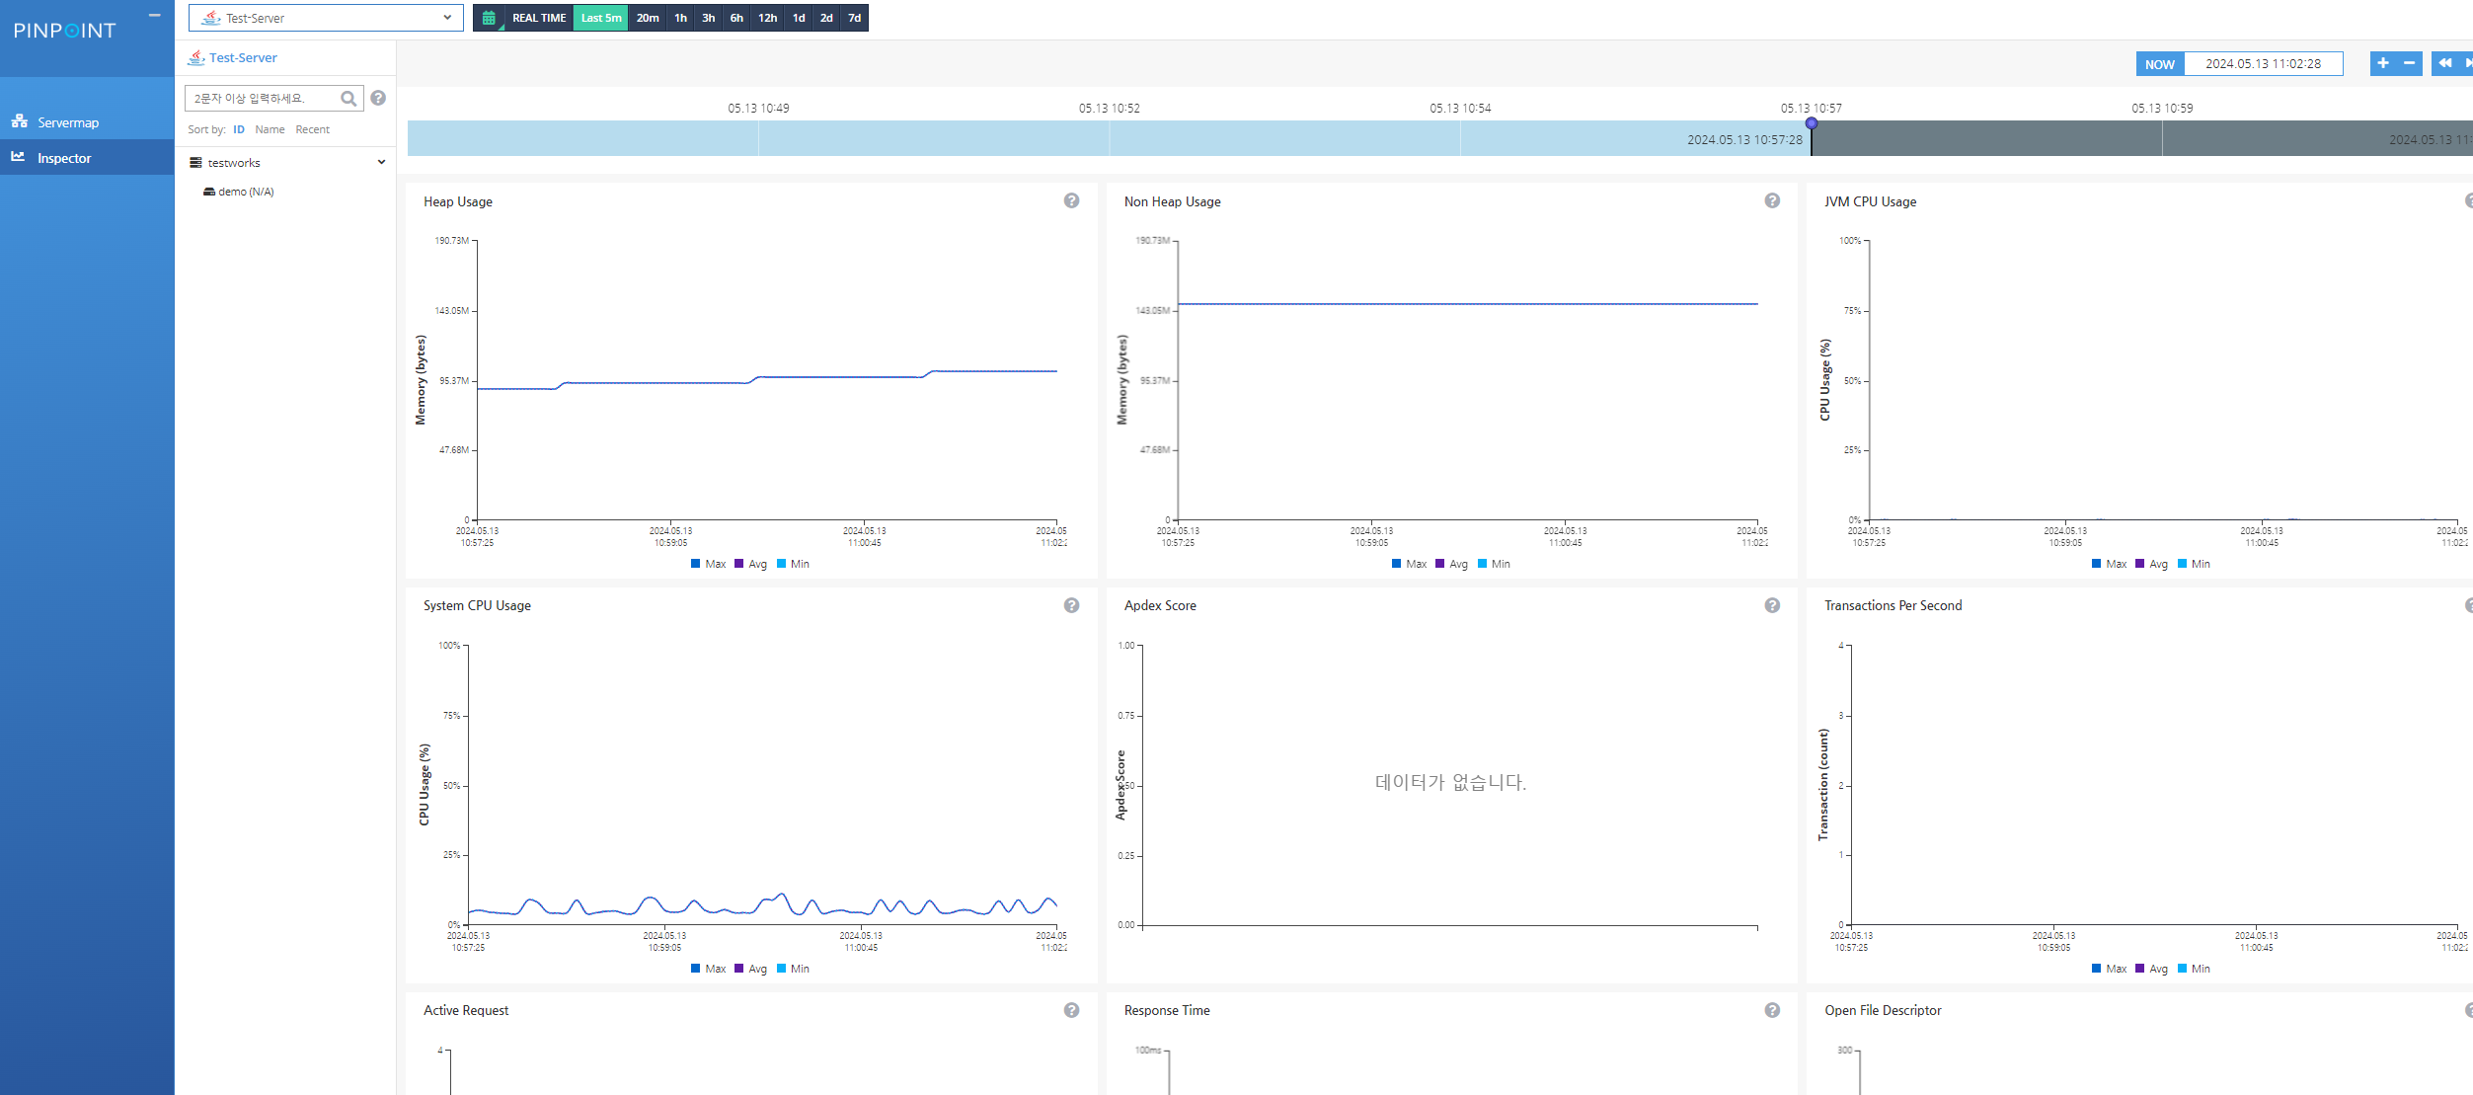Open the Test-Server application dropdown
Viewport: 2473px width, 1095px height.
click(x=326, y=18)
